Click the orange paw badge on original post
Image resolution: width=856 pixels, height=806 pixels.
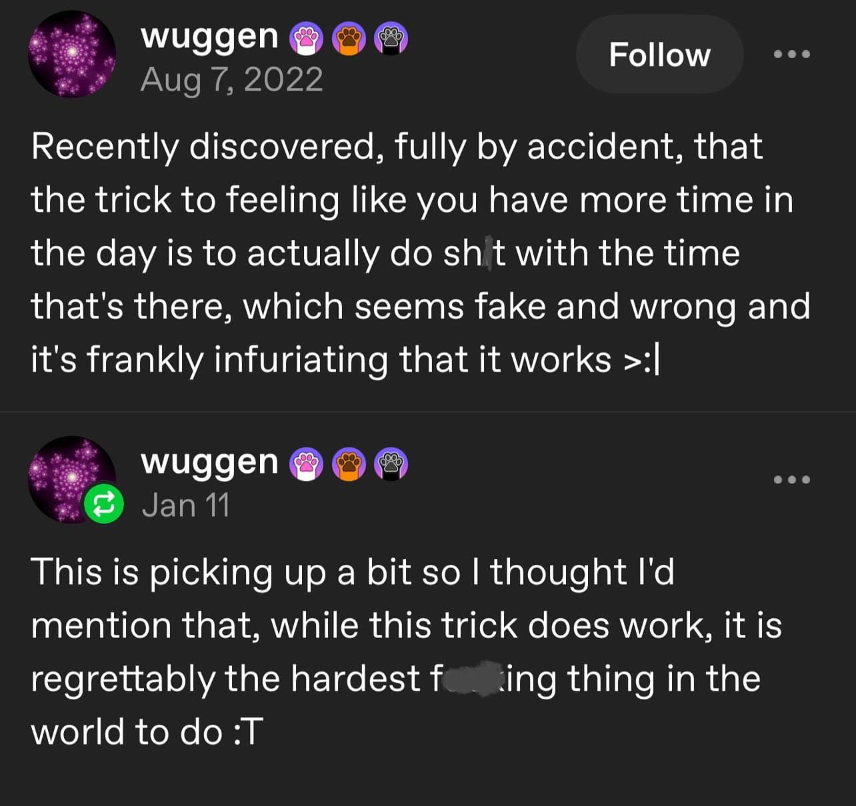click(349, 39)
